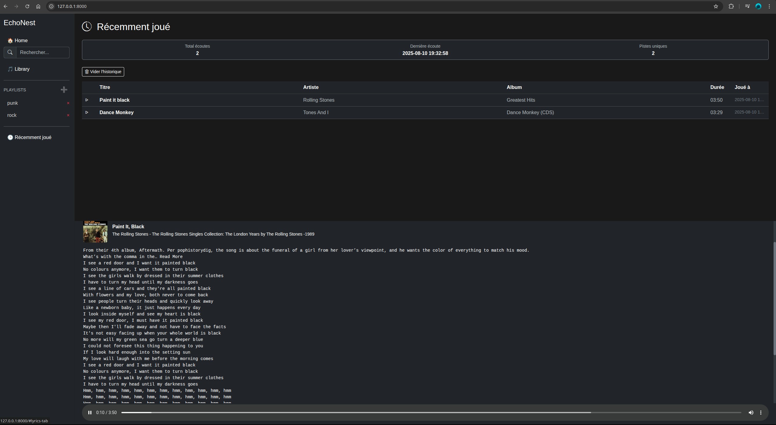
Task: Open the rock playlist
Action: [12, 115]
